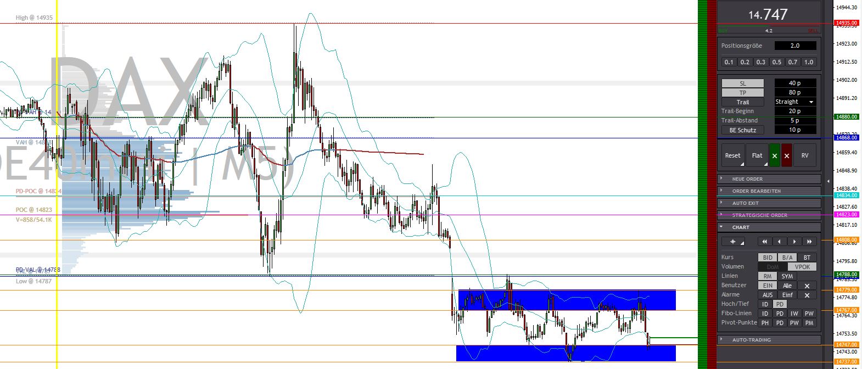
Task: Jump chart to end with double-right arrows
Action: pos(809,242)
